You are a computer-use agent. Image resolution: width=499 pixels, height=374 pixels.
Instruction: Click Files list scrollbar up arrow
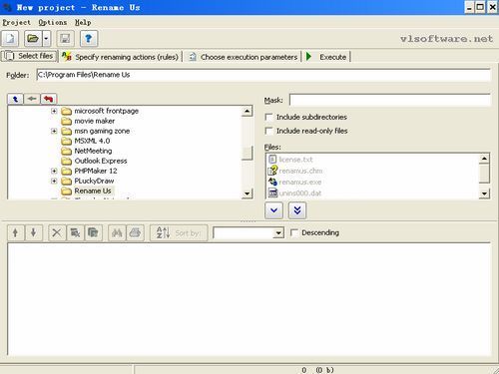click(x=484, y=159)
